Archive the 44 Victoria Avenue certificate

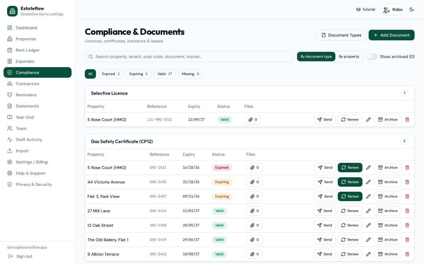[388, 182]
